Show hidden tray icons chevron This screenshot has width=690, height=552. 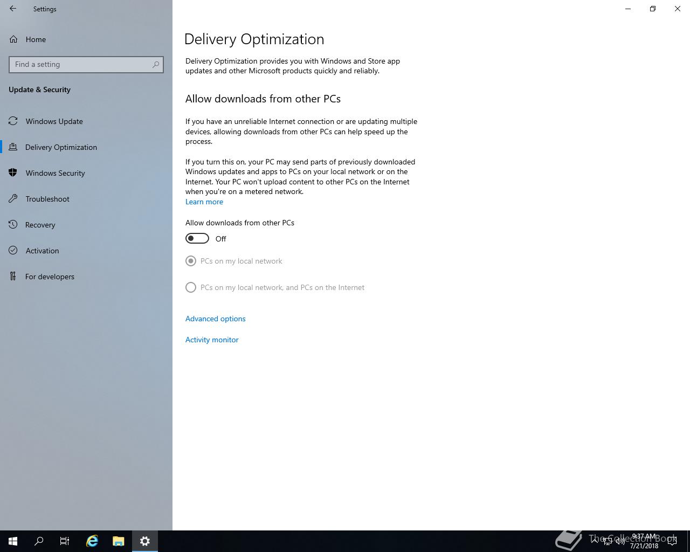coord(595,541)
